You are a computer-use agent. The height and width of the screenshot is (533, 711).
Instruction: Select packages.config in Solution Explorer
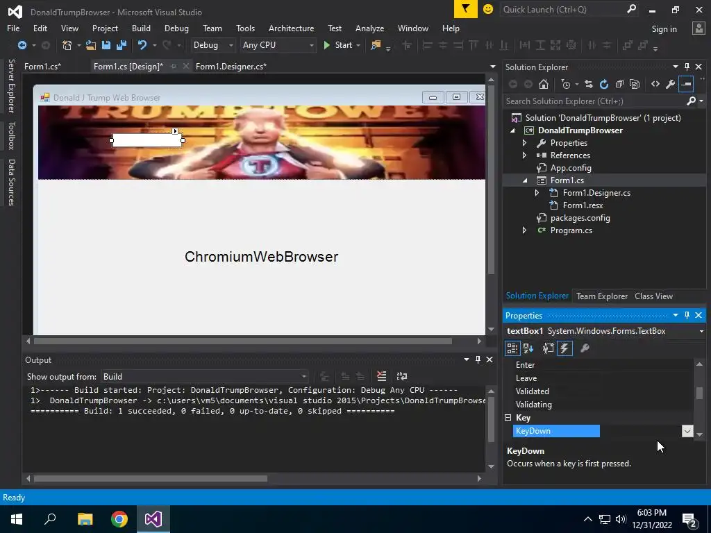(x=580, y=218)
